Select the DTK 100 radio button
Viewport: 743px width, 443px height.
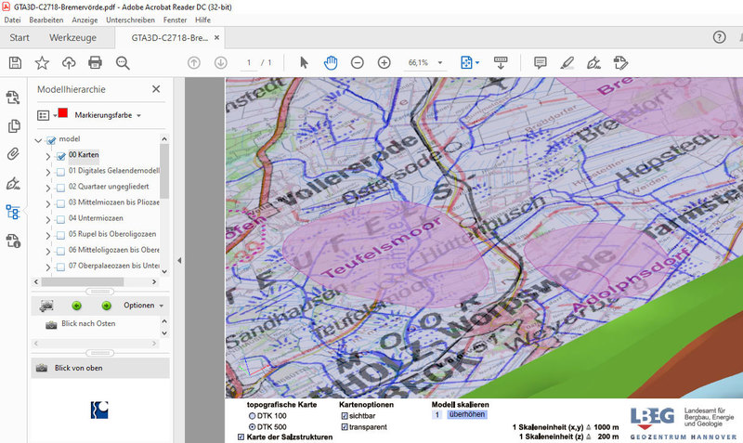(253, 415)
